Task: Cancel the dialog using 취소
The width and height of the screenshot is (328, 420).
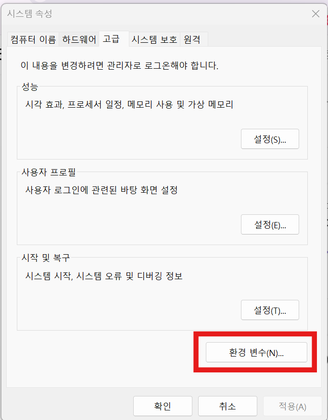Action: (227, 406)
